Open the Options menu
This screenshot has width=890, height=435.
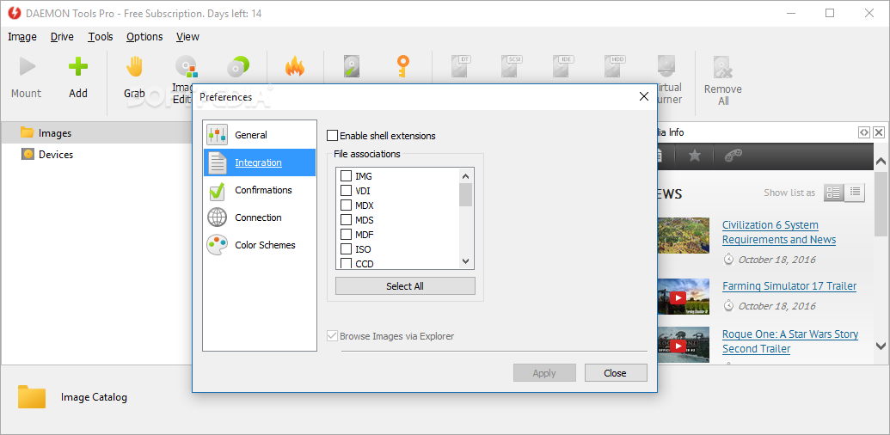point(144,37)
